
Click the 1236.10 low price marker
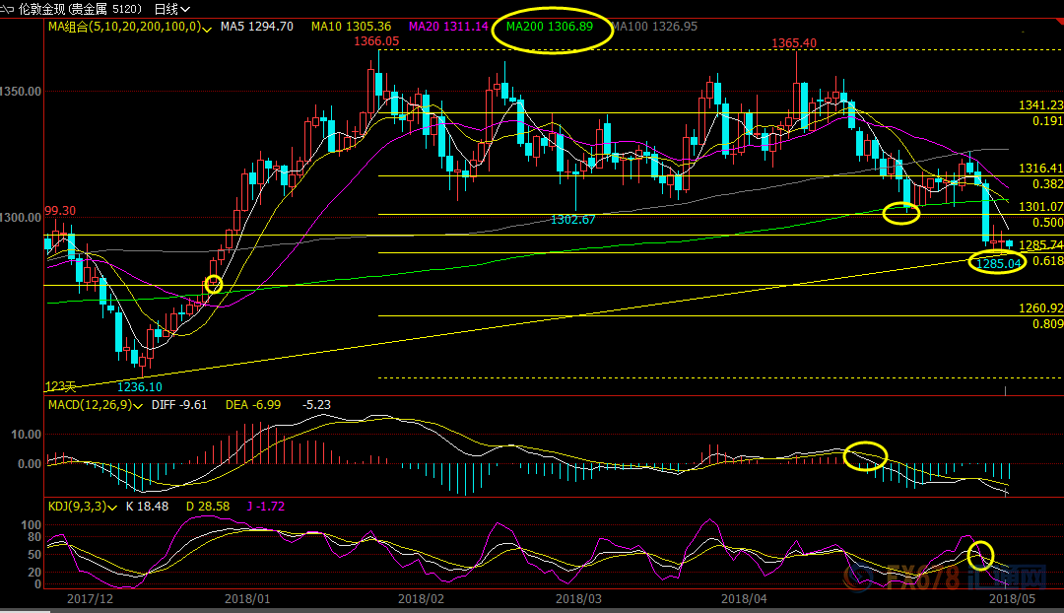click(139, 387)
